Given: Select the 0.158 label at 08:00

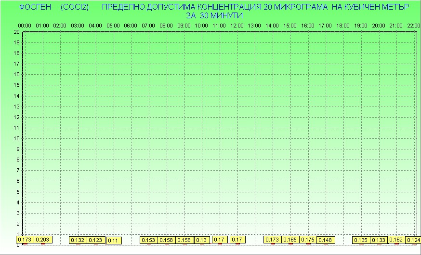Looking at the screenshot, I should (167, 240).
